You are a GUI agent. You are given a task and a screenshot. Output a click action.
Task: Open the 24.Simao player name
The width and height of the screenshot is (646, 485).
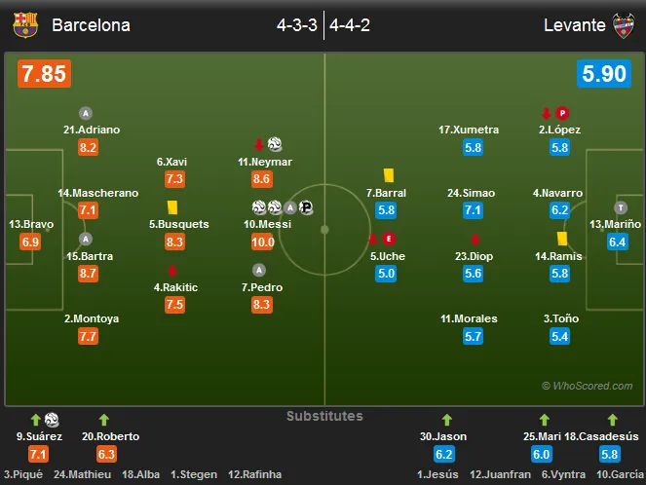tap(472, 193)
